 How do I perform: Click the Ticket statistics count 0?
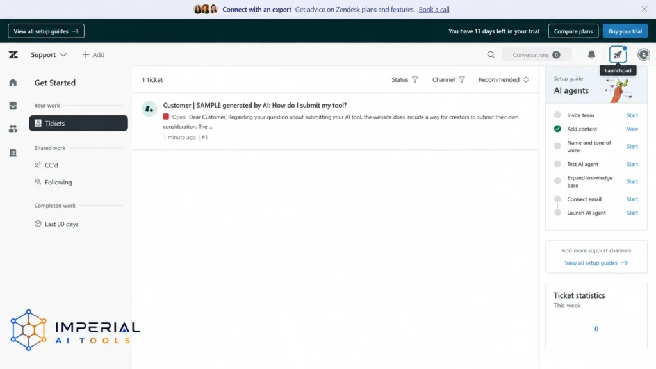click(x=596, y=329)
